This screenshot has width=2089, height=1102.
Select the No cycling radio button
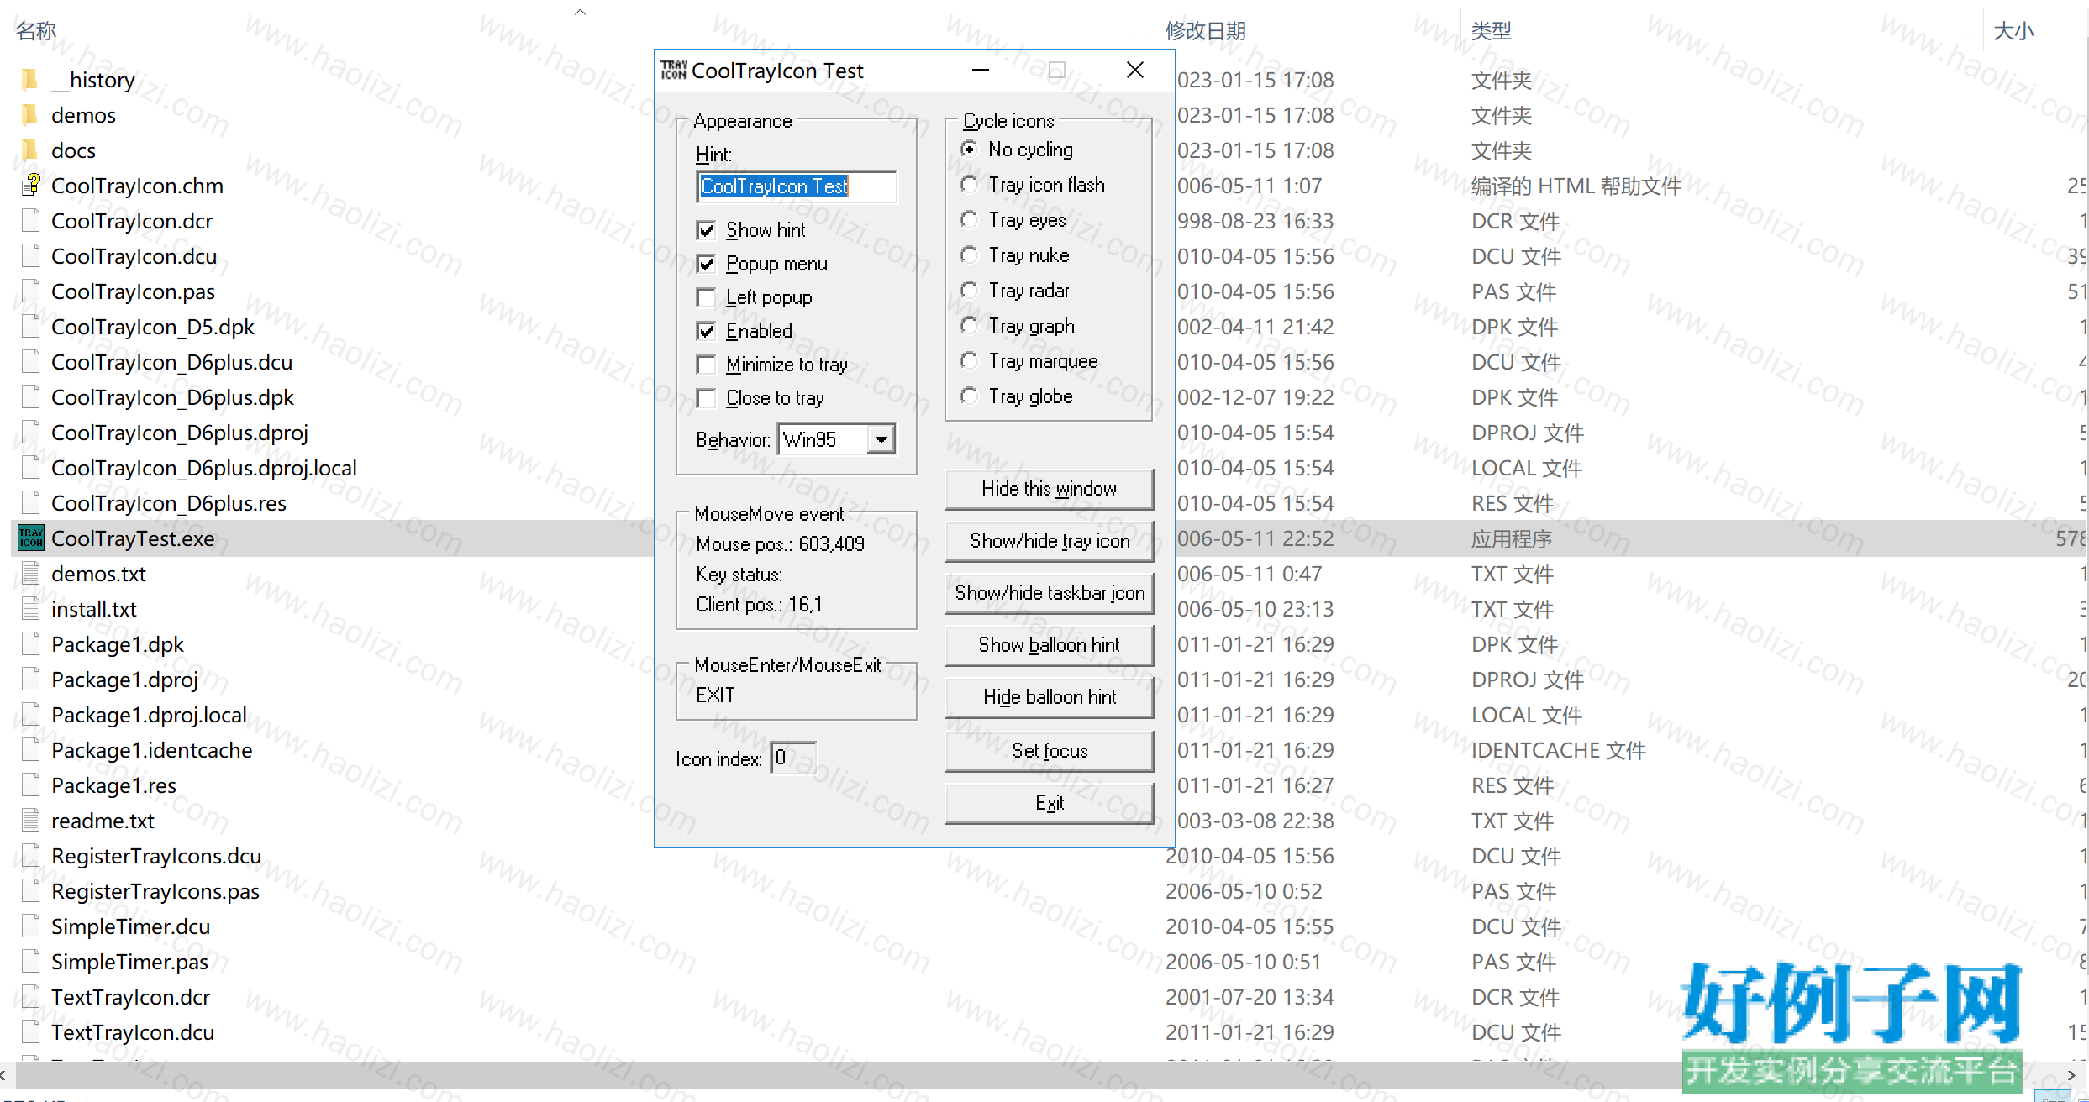[969, 150]
